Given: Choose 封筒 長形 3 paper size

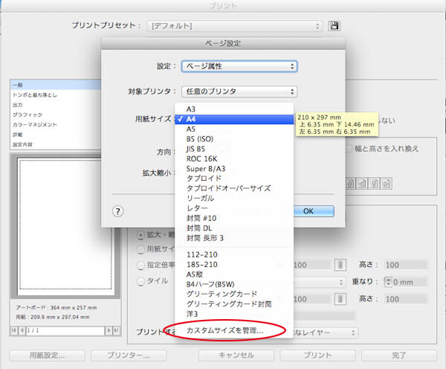Looking at the screenshot, I should tap(234, 238).
